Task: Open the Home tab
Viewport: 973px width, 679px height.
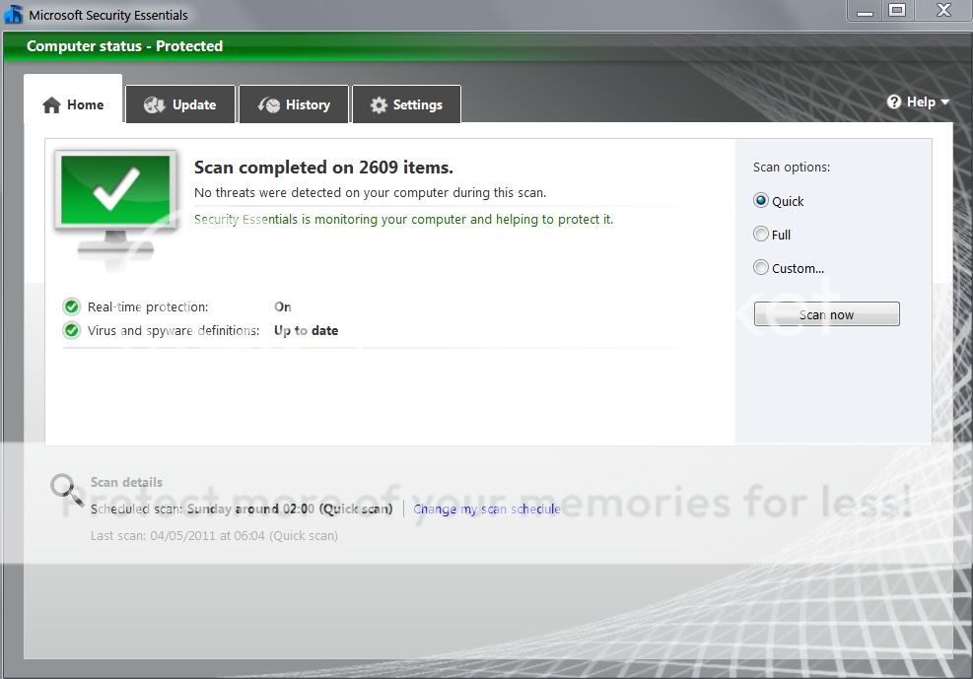Action: click(x=73, y=100)
